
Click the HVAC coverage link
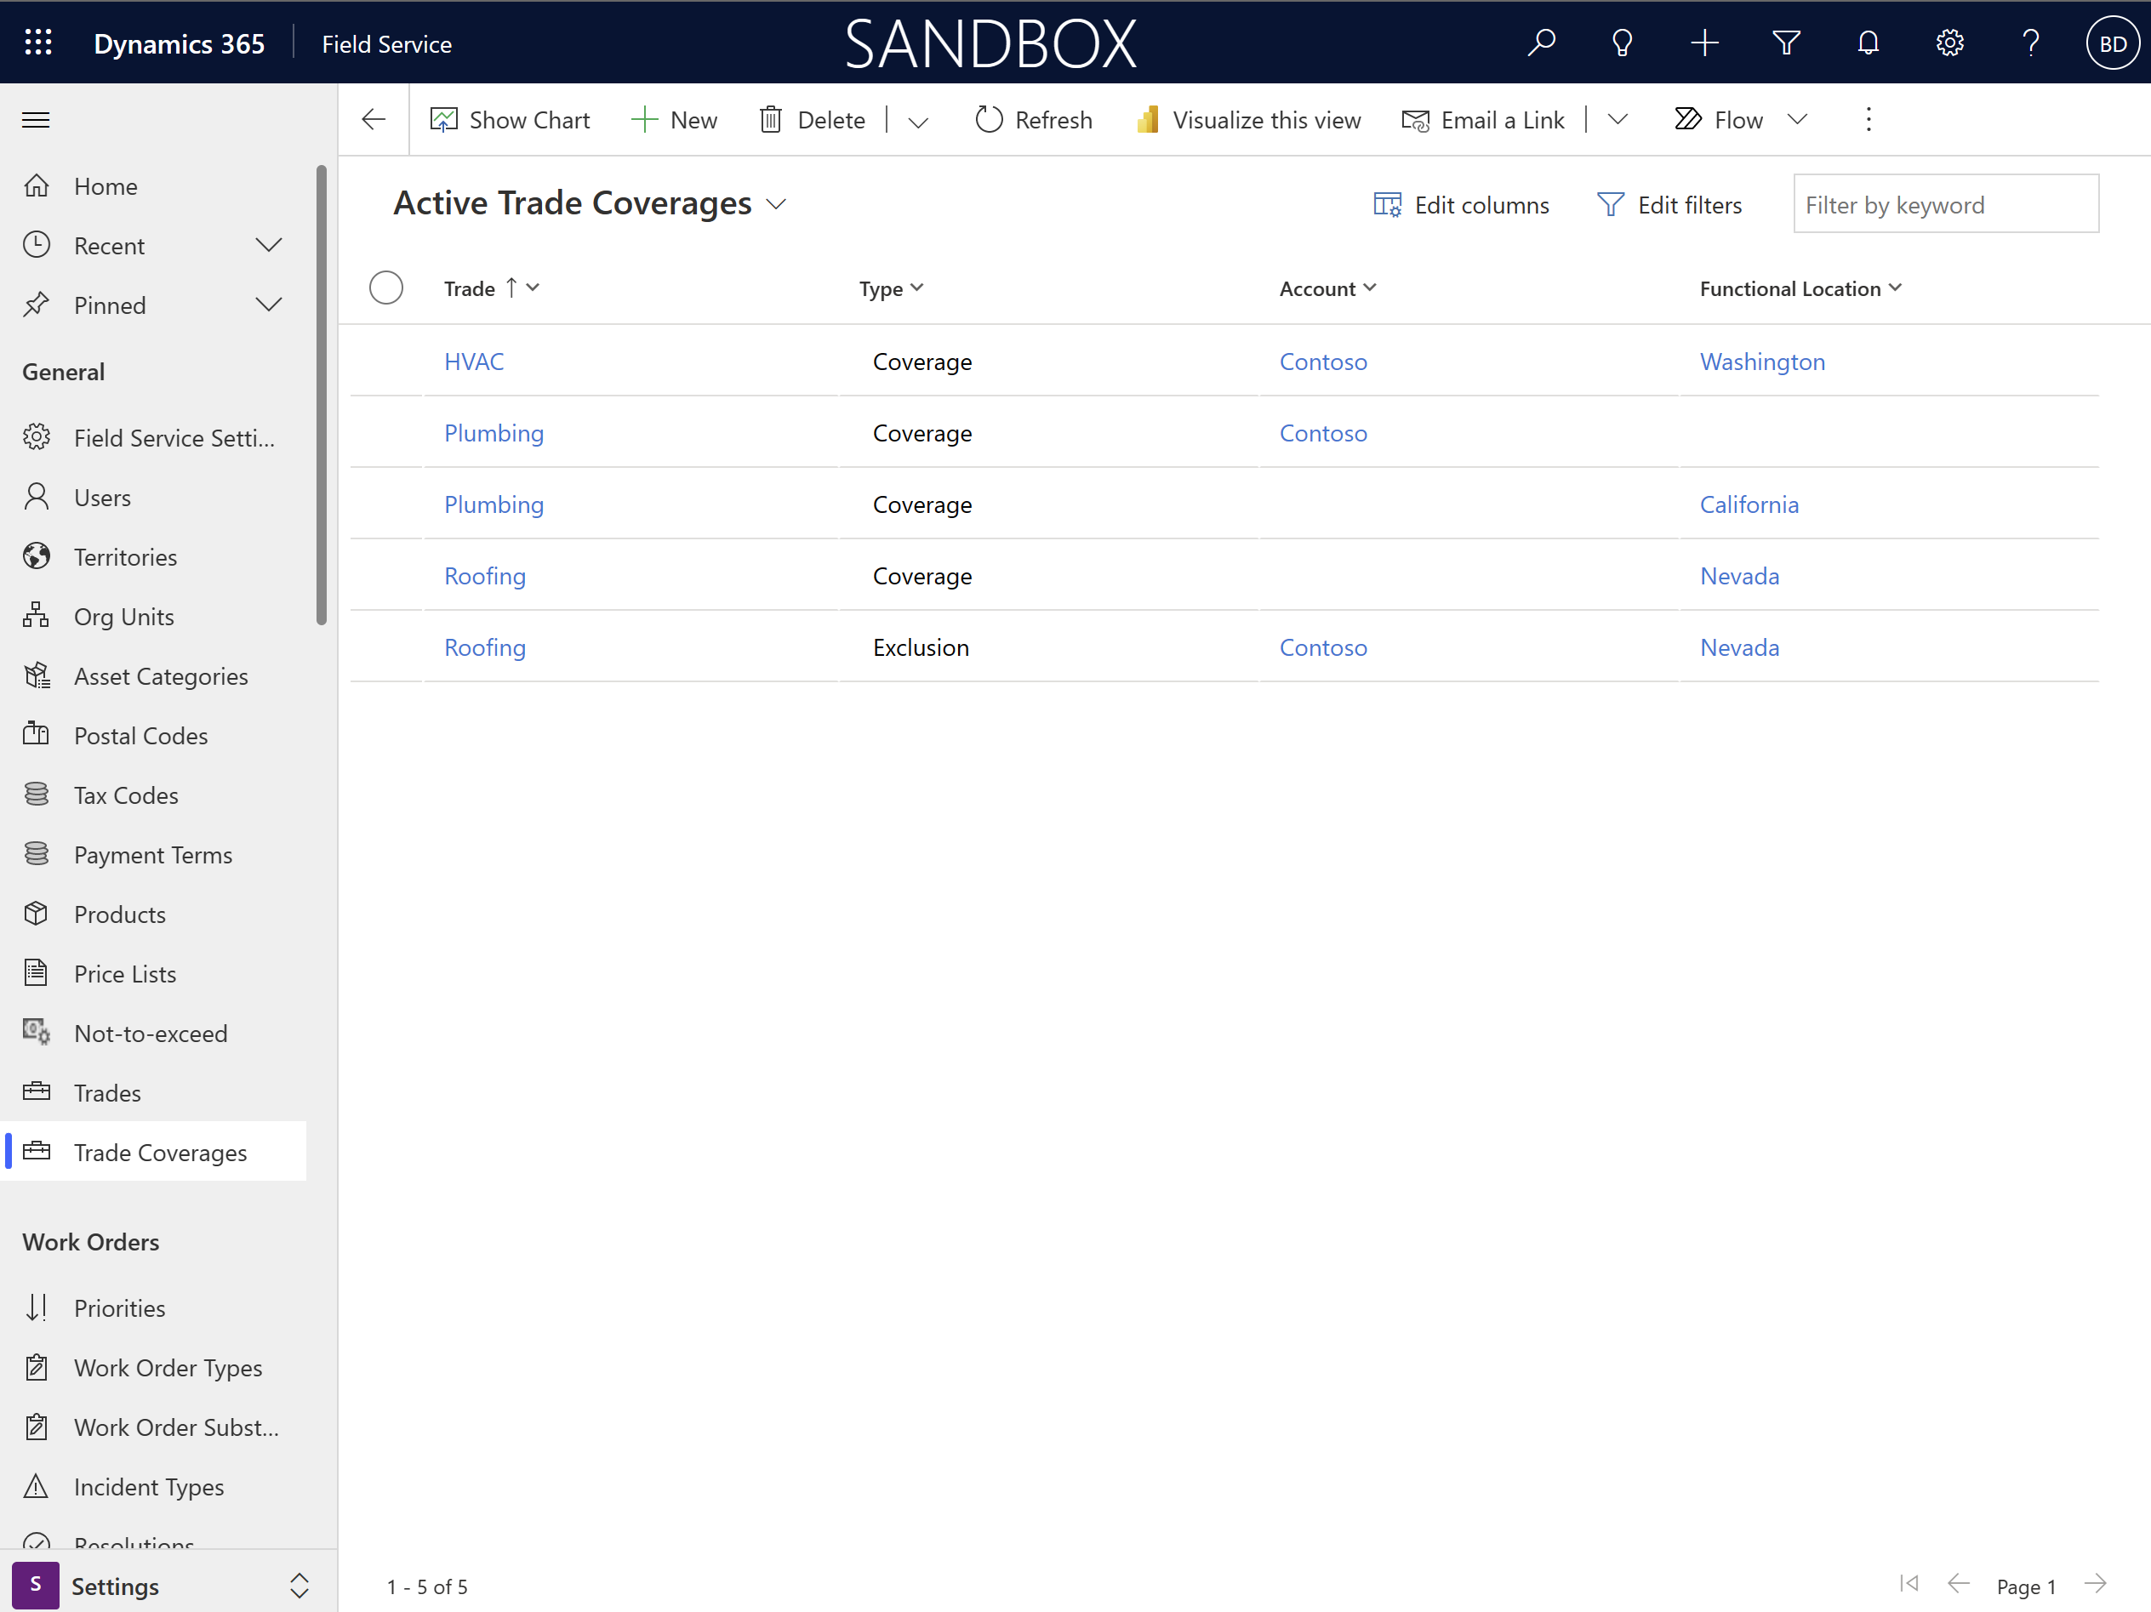click(474, 361)
